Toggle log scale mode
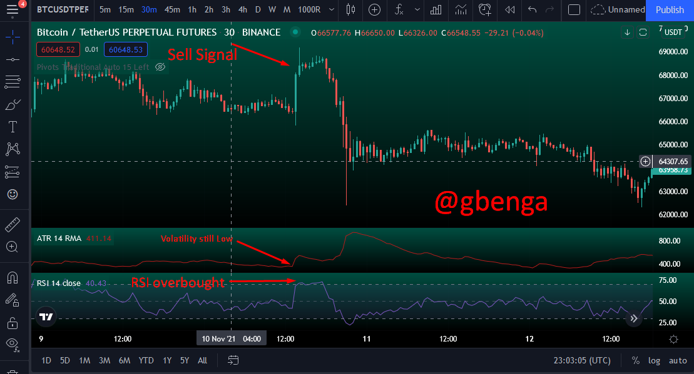This screenshot has height=374, width=694. (654, 360)
